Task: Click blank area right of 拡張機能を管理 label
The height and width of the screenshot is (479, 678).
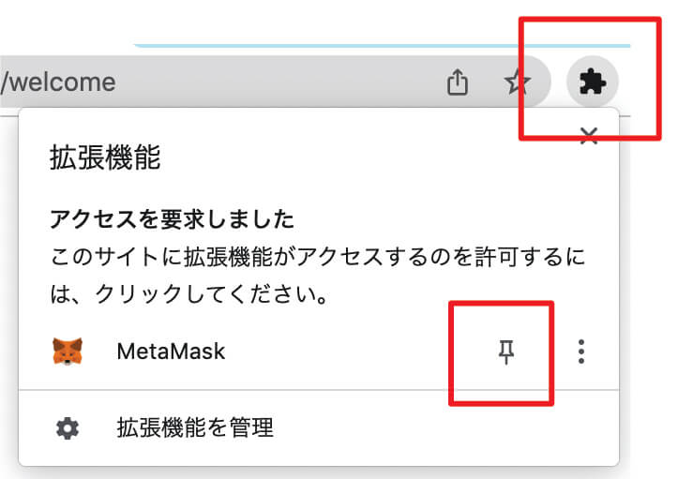Action: pyautogui.click(x=445, y=428)
